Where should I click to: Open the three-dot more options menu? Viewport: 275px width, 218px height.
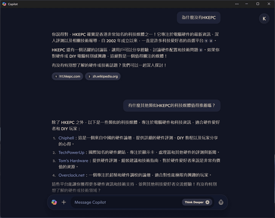[237, 4]
